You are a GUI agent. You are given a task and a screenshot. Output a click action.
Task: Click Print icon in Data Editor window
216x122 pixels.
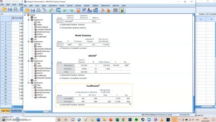click(16, 9)
